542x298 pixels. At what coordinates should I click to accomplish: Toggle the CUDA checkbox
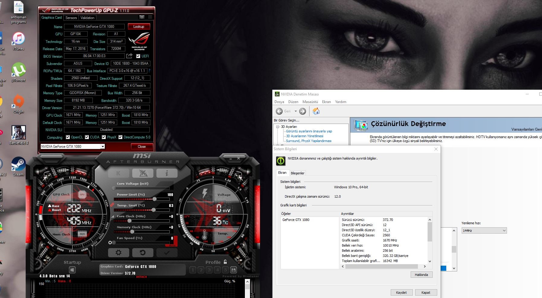(87, 137)
